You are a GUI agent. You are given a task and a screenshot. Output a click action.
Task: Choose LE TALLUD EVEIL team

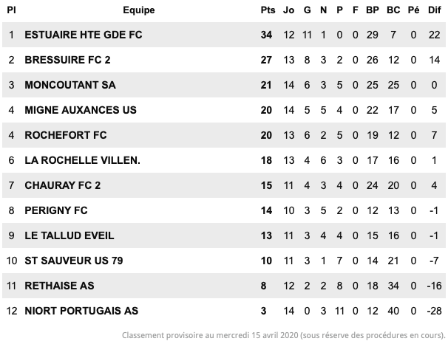(x=69, y=235)
